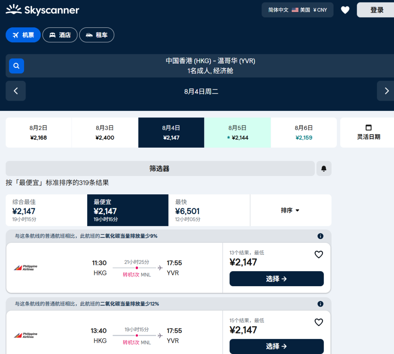394x354 pixels.
Task: Go to previous day with left arrow
Action: 16,91
